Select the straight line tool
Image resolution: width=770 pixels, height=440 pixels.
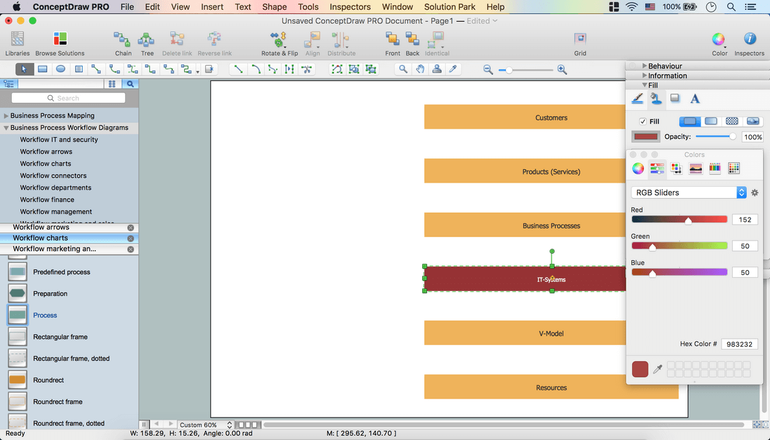click(238, 69)
